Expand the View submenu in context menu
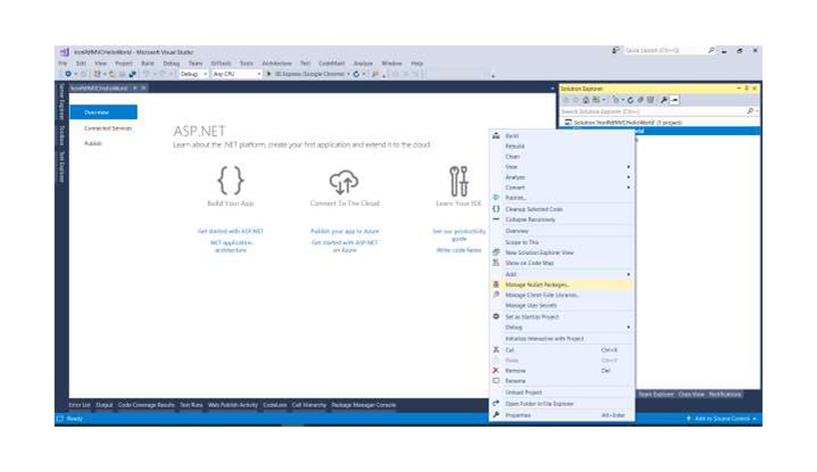This screenshot has width=817, height=472. (x=628, y=167)
